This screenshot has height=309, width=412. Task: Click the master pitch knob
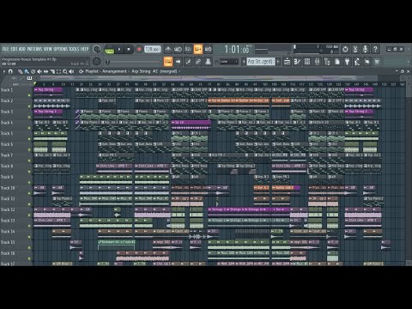pos(97,61)
